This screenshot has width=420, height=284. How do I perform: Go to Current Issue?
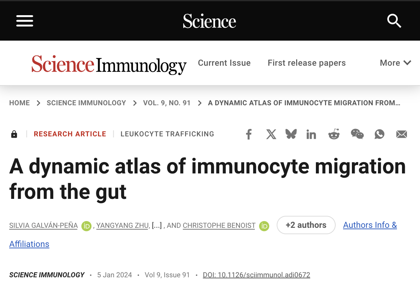pyautogui.click(x=224, y=63)
